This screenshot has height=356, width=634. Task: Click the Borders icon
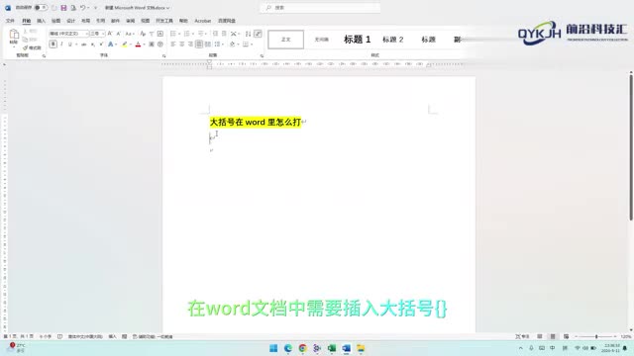tap(246, 44)
